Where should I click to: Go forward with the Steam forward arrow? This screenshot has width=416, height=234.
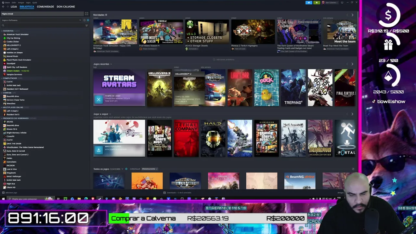[x=7, y=6]
